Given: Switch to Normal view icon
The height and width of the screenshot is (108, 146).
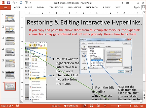Looking at the screenshot, I should [85, 106].
